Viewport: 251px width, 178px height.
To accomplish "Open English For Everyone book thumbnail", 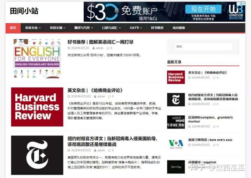I will 37,59.
